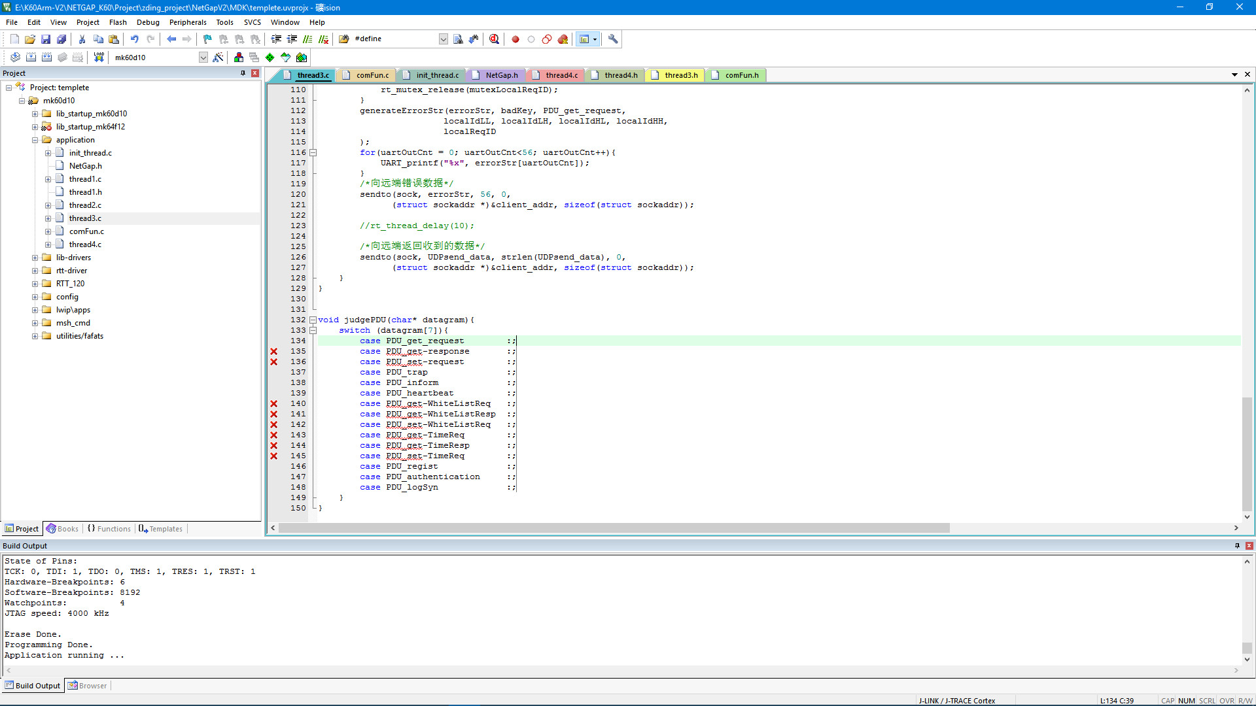Expand the lib-drivers group

(35, 258)
